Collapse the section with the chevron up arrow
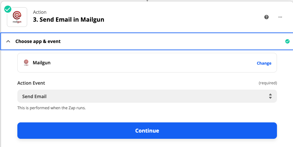293x147 pixels. pyautogui.click(x=8, y=41)
